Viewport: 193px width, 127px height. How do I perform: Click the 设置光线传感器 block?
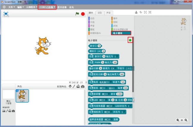point(110,106)
